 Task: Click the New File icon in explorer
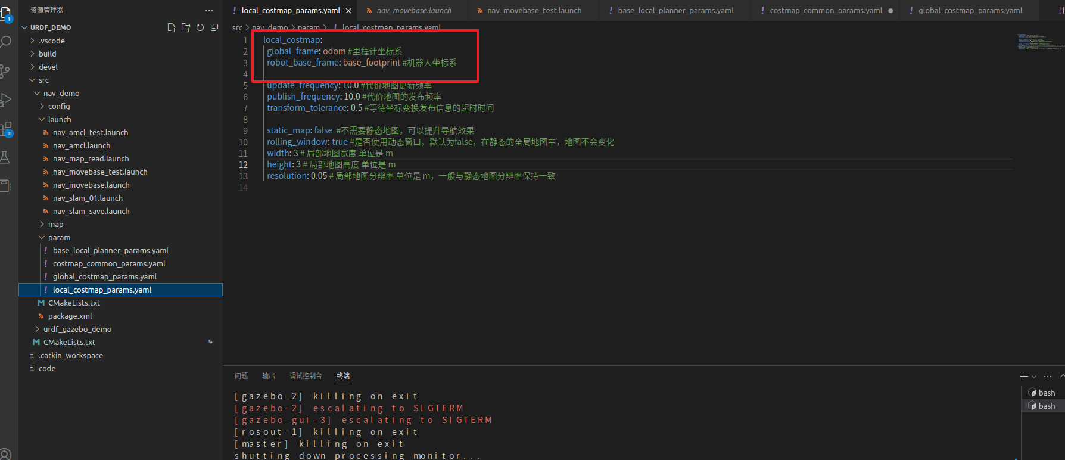[x=172, y=27]
